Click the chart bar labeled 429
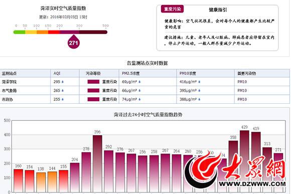The image size is (291, 194). coord(244,161)
